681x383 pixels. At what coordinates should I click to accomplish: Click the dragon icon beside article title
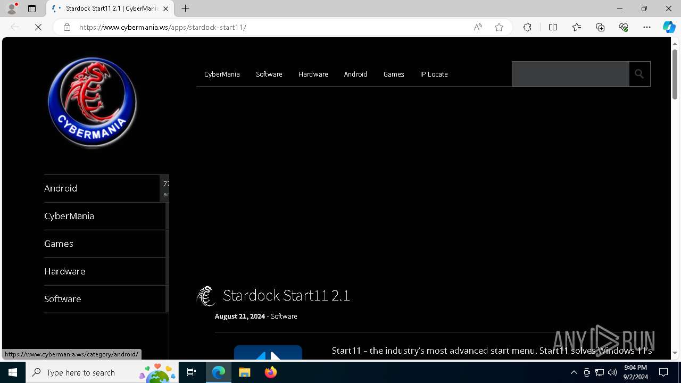coord(206,296)
